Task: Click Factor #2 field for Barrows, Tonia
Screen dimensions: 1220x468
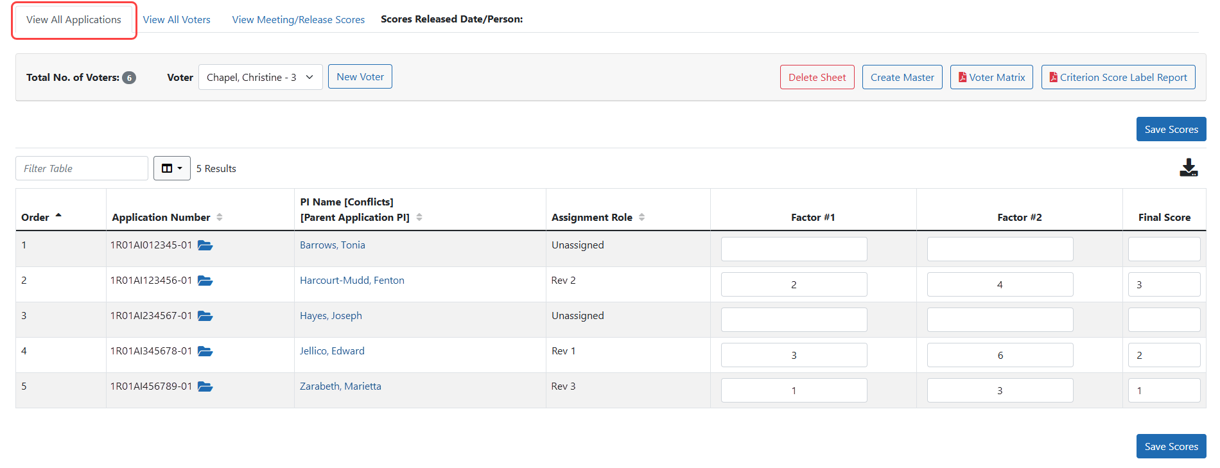Action: pos(1000,249)
